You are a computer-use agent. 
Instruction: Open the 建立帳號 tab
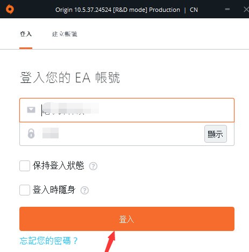pyautogui.click(x=65, y=34)
